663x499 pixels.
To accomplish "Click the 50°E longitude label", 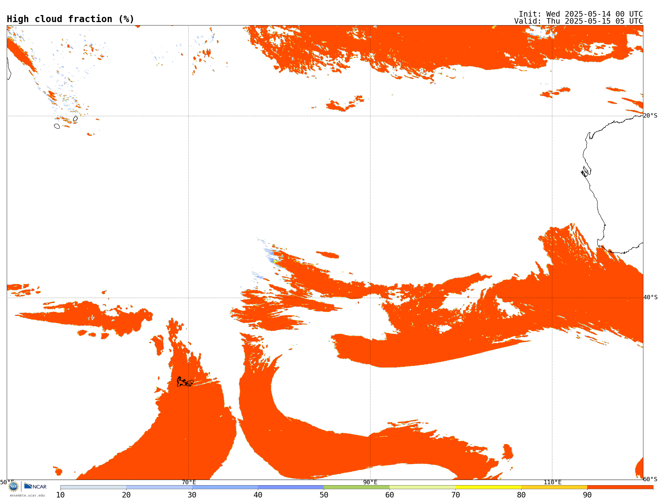I will coord(7,482).
